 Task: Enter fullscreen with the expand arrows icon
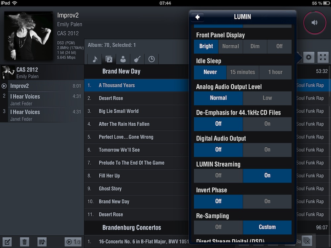pos(323,57)
